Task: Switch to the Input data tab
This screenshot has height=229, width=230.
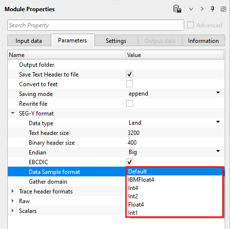Action: pos(29,41)
